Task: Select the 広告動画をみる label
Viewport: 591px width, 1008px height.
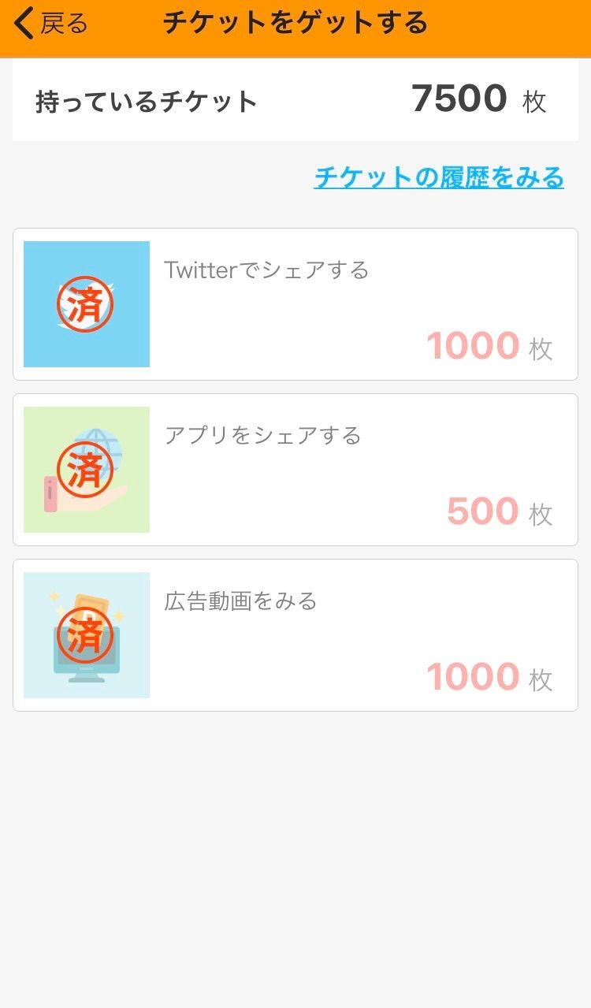Action: pyautogui.click(x=240, y=601)
